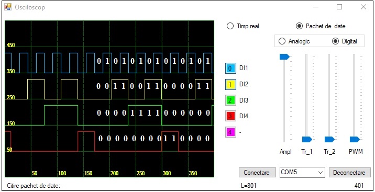The width and height of the screenshot is (375, 192).
Task: Open the COM5 port dropdown
Action: point(302,173)
